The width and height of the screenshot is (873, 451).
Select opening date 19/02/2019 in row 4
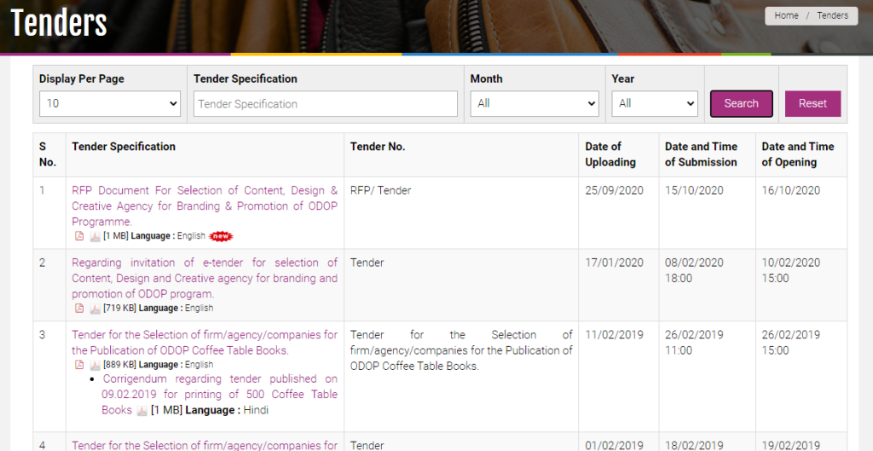(x=790, y=445)
